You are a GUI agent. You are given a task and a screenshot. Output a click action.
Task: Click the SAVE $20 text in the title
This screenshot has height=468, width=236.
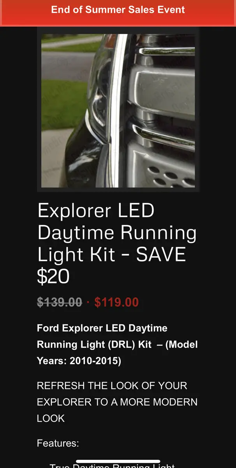(x=111, y=265)
